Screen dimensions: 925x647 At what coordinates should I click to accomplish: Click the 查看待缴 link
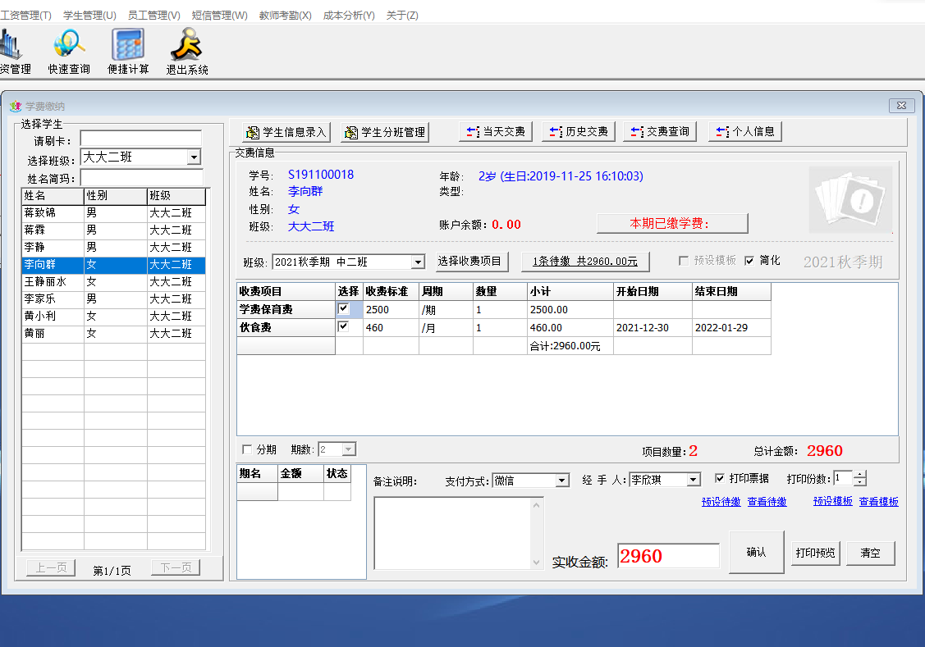[x=767, y=502]
